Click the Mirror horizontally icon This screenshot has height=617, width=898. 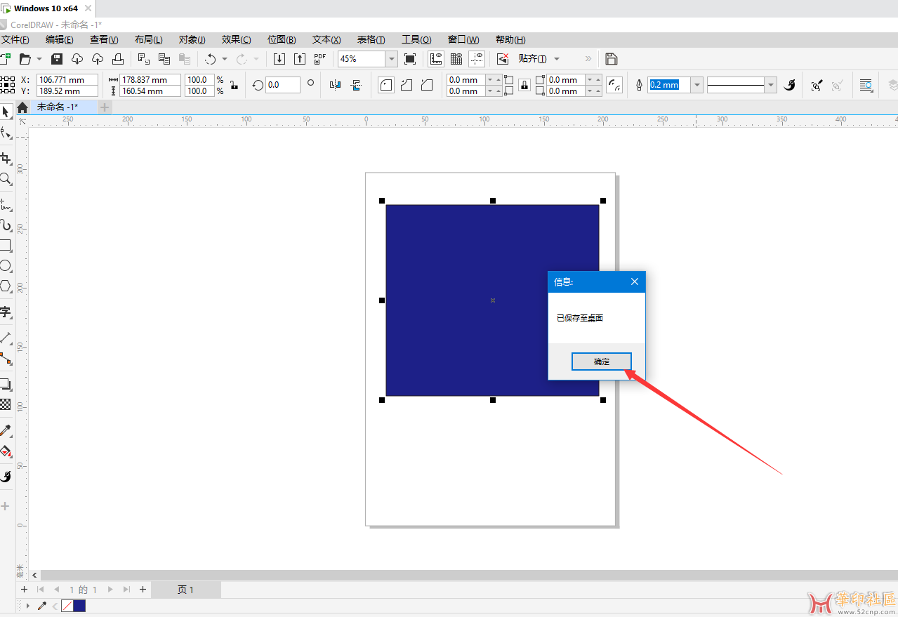pos(335,85)
